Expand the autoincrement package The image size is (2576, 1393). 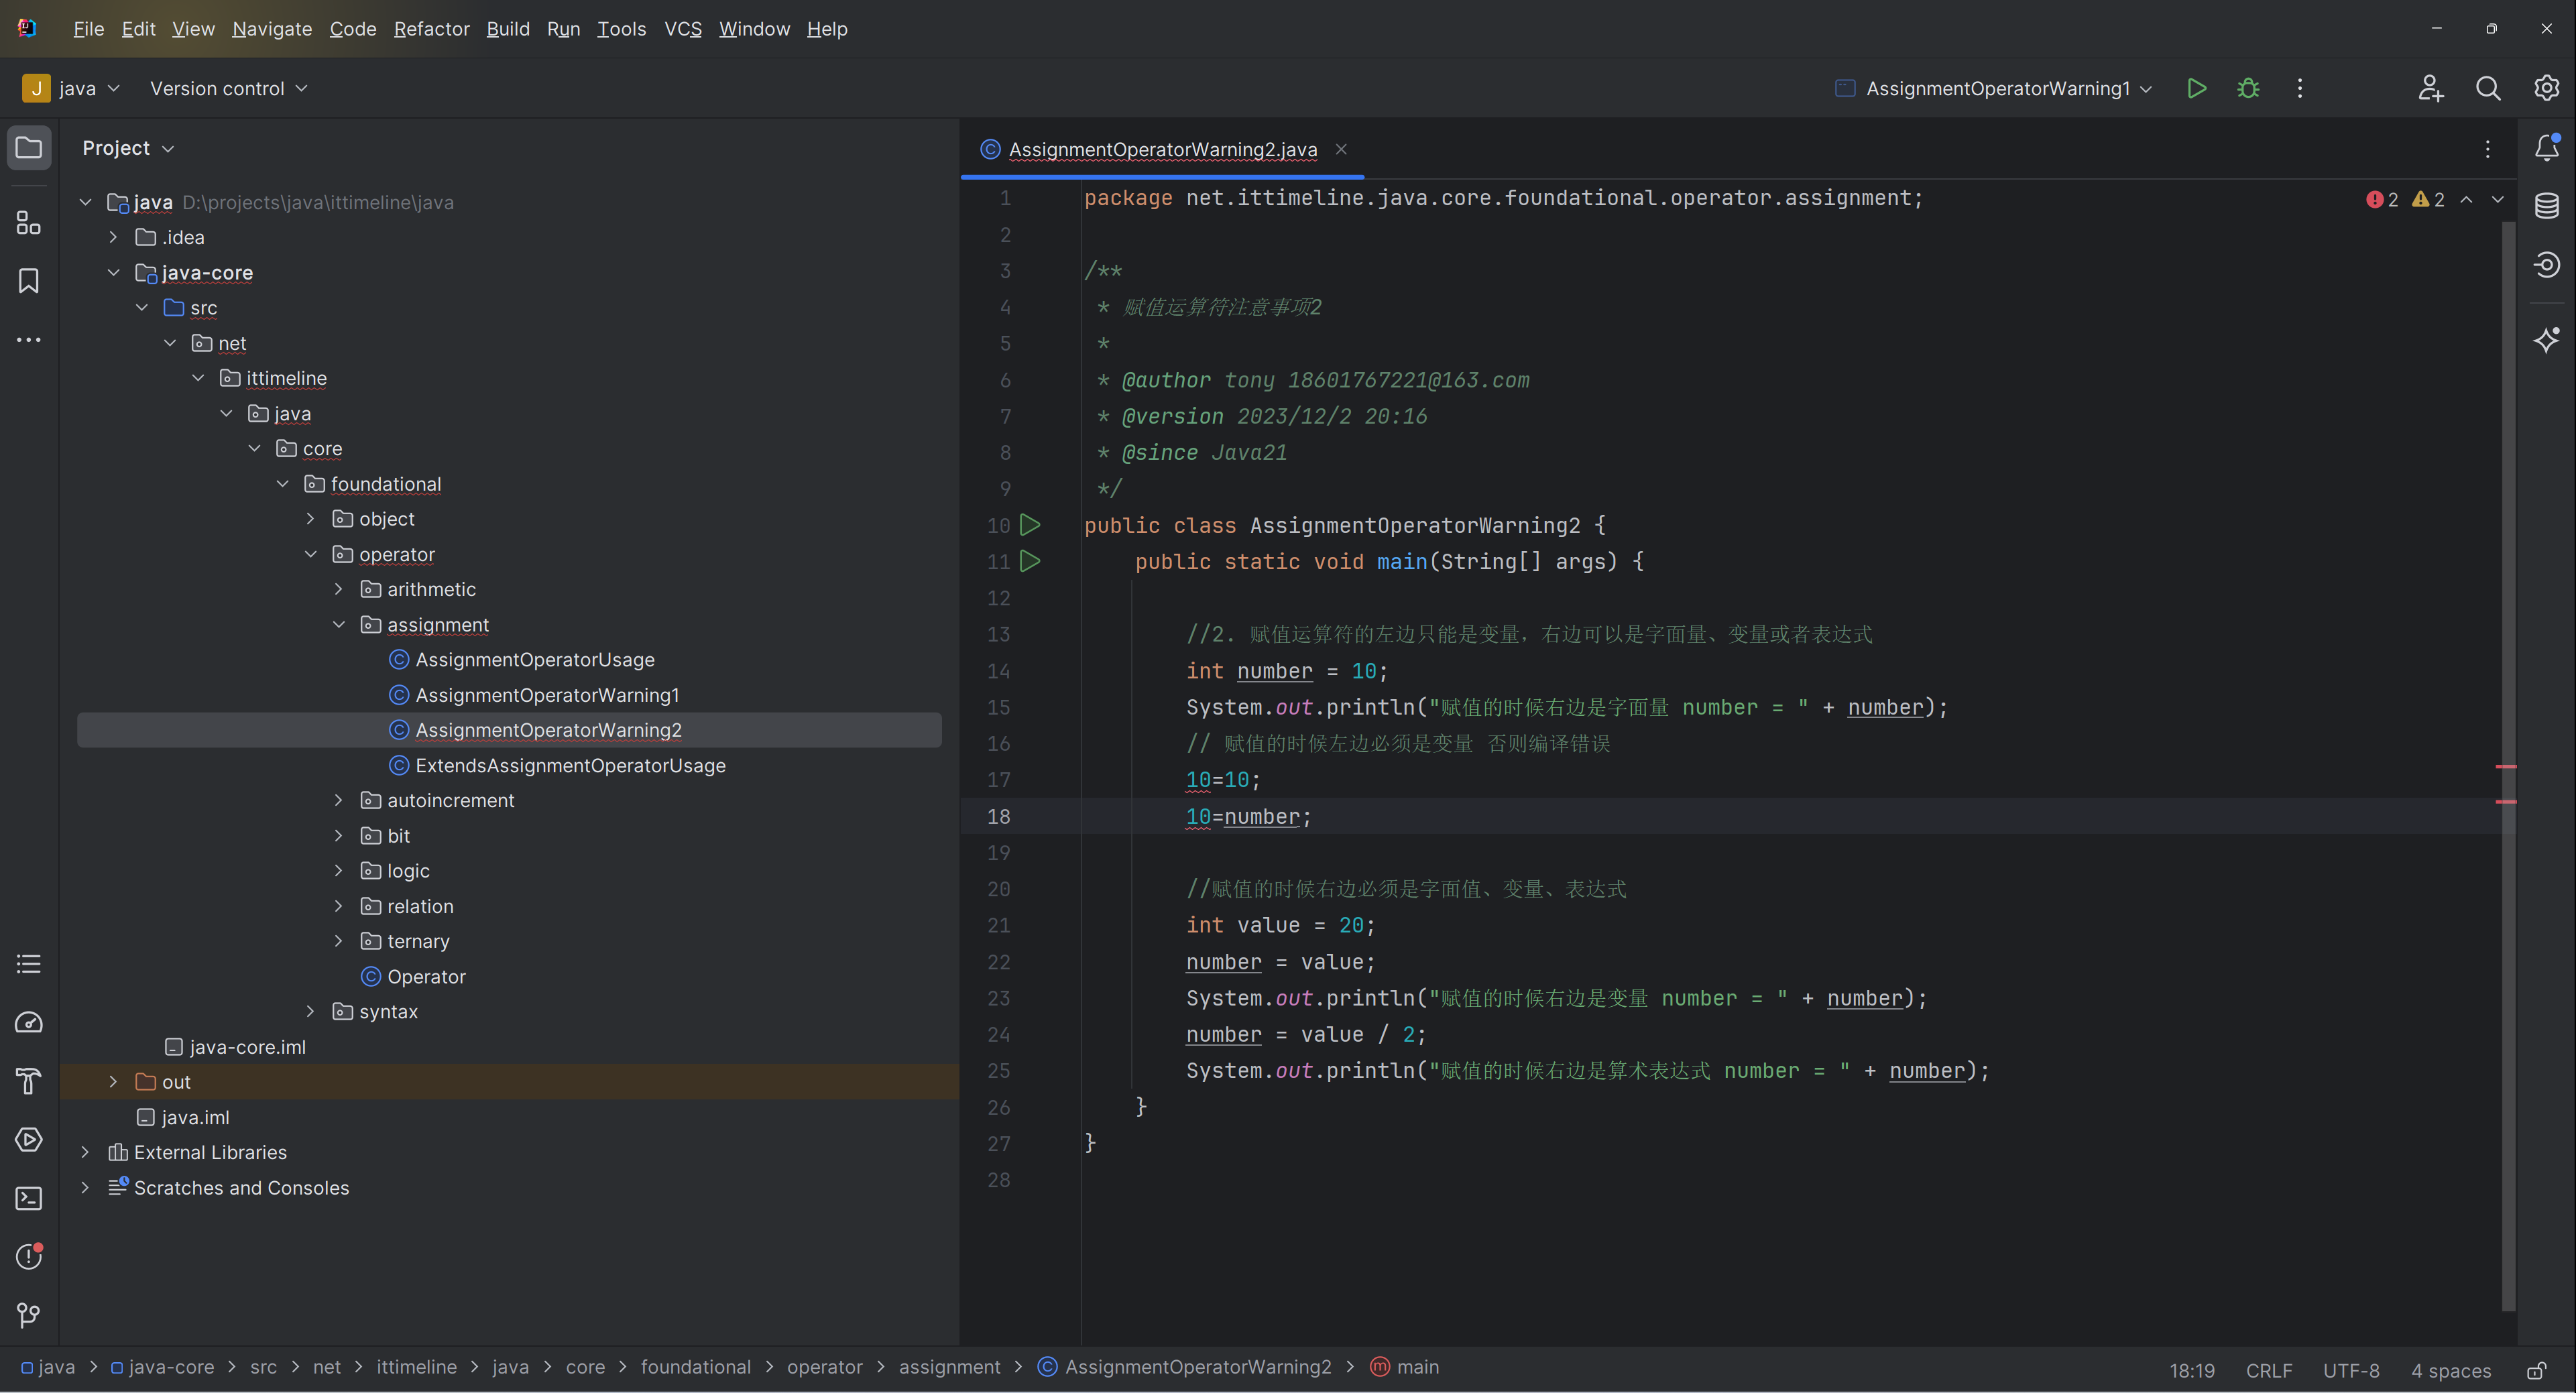[338, 800]
